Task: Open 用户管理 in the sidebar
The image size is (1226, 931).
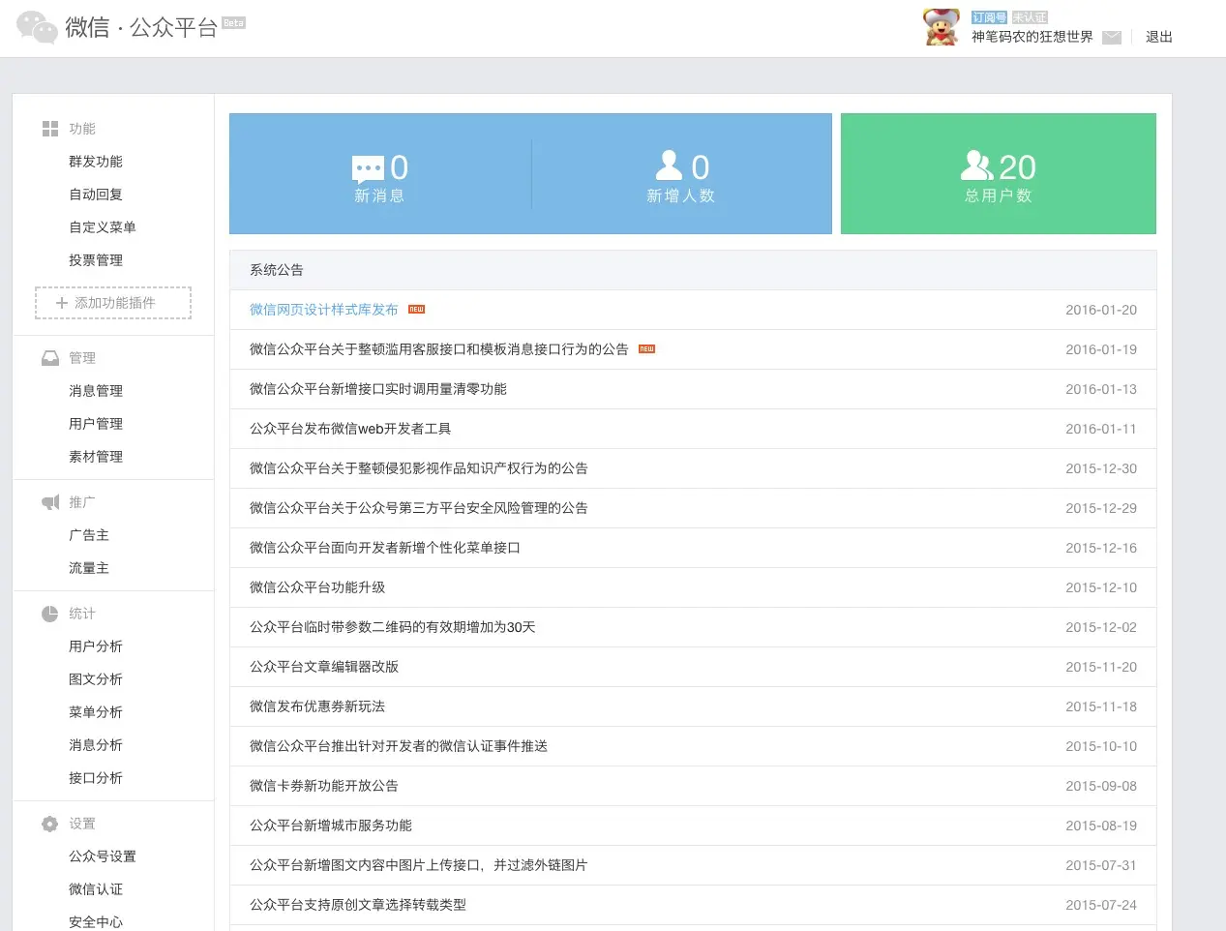Action: [96, 424]
